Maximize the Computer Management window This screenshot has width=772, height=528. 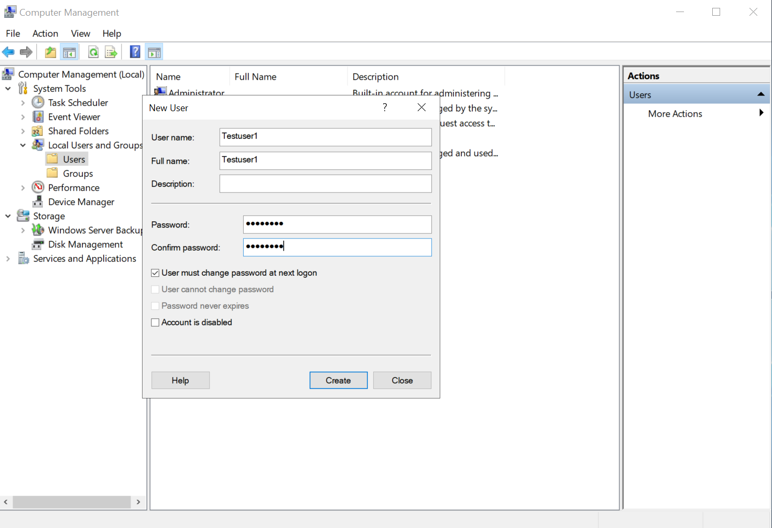click(x=716, y=12)
